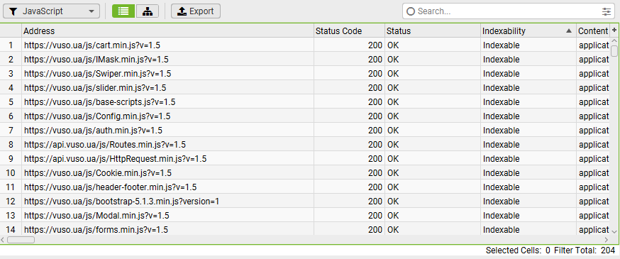Click the horizontal scrollbar left arrow

pos(3,240)
